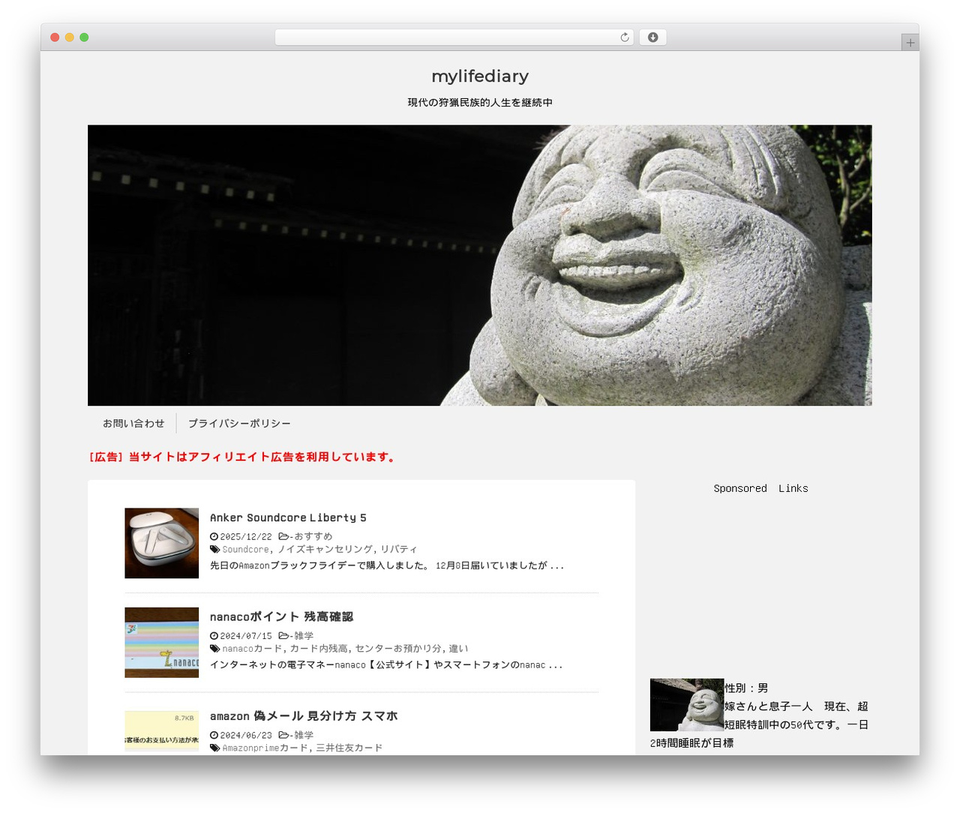960x813 pixels.
Task: Click folder icon beside おすすめ category
Action: click(x=283, y=536)
